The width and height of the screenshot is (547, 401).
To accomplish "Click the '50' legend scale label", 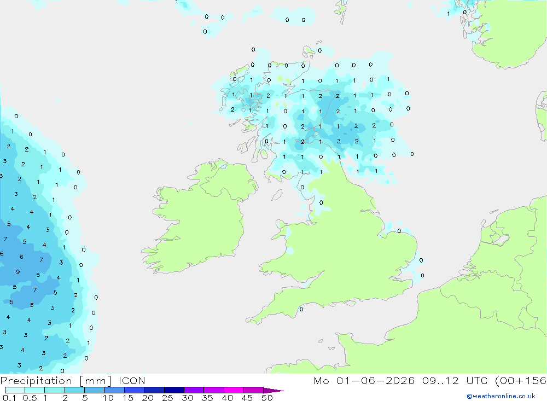I will coord(267,398).
